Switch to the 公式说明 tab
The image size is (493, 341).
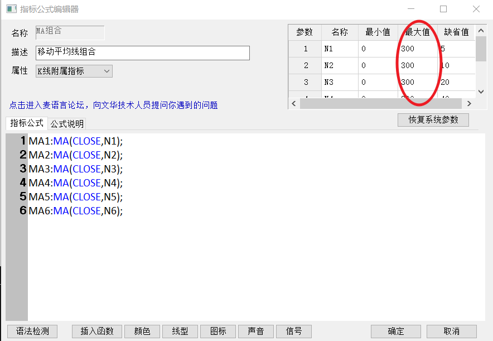[x=67, y=123]
